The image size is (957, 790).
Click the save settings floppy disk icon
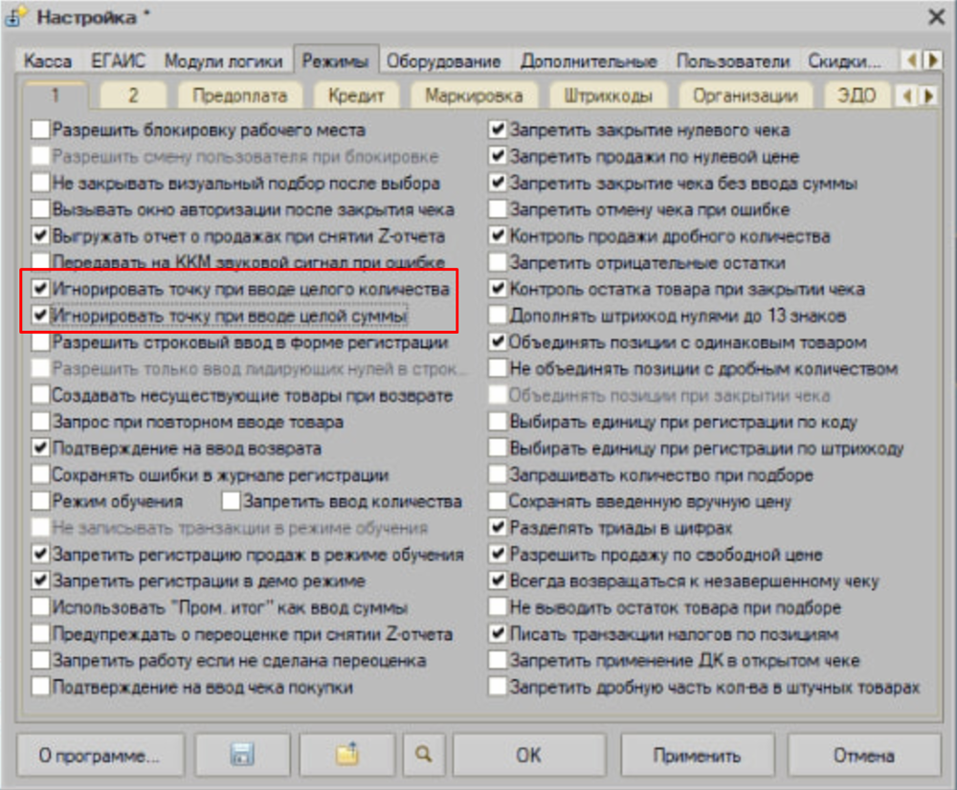(242, 755)
